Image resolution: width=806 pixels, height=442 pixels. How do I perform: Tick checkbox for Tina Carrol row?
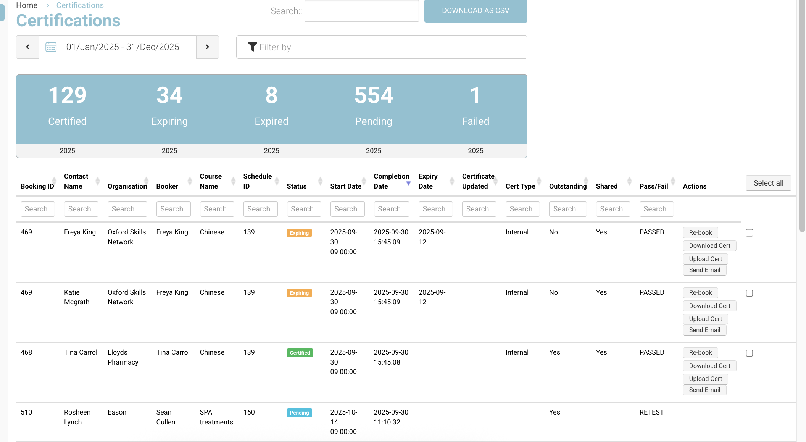click(749, 353)
